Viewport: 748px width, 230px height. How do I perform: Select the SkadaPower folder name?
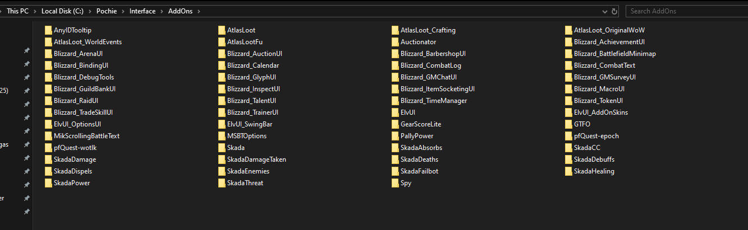72,183
